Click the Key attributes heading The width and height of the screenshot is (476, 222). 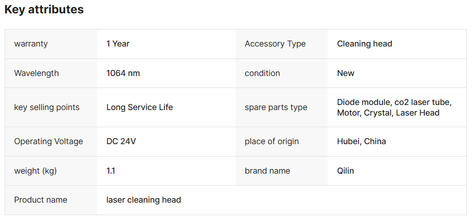(44, 9)
